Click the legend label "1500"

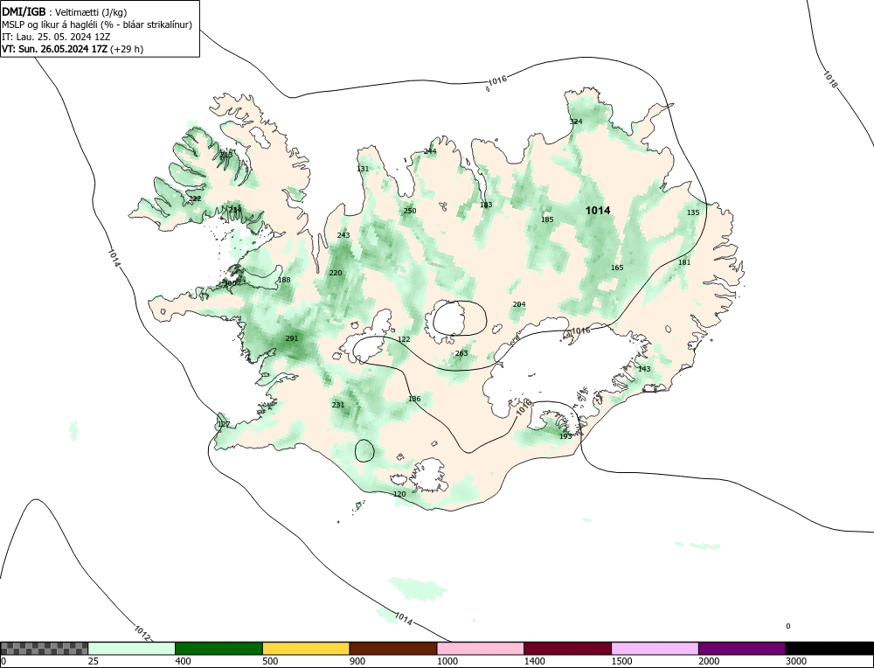tap(621, 661)
